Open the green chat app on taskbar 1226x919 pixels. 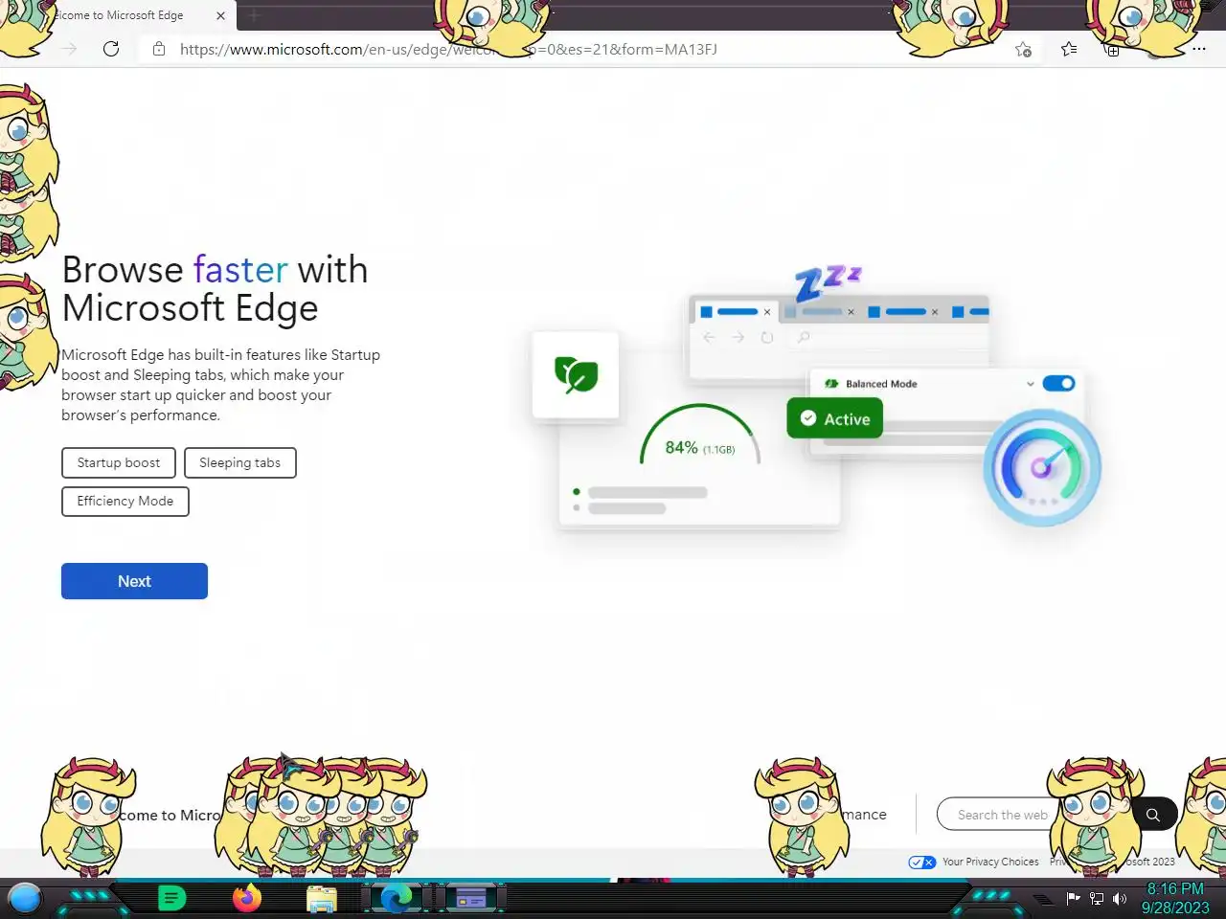tap(171, 898)
